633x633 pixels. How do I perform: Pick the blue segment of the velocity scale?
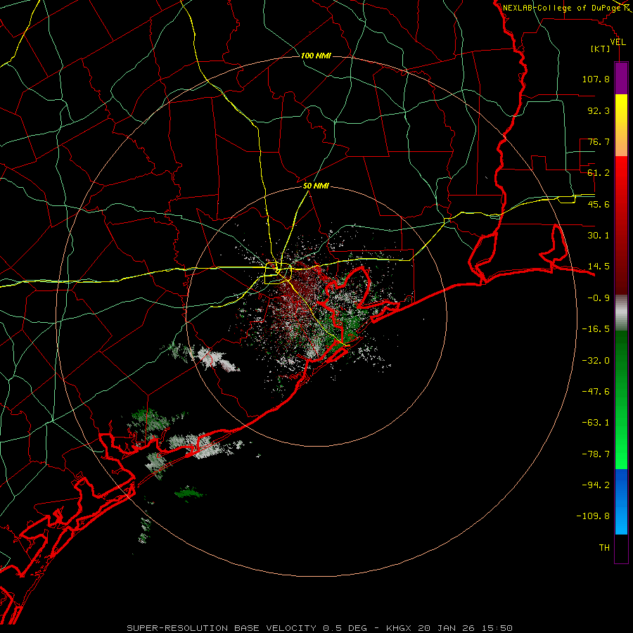pos(621,501)
